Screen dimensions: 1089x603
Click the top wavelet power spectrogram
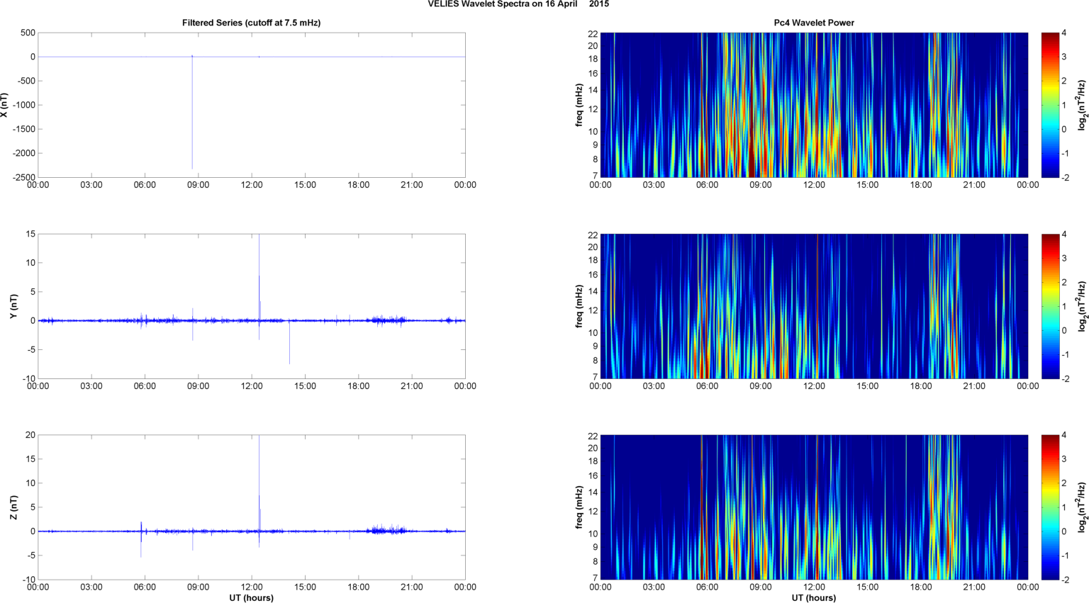coord(813,105)
